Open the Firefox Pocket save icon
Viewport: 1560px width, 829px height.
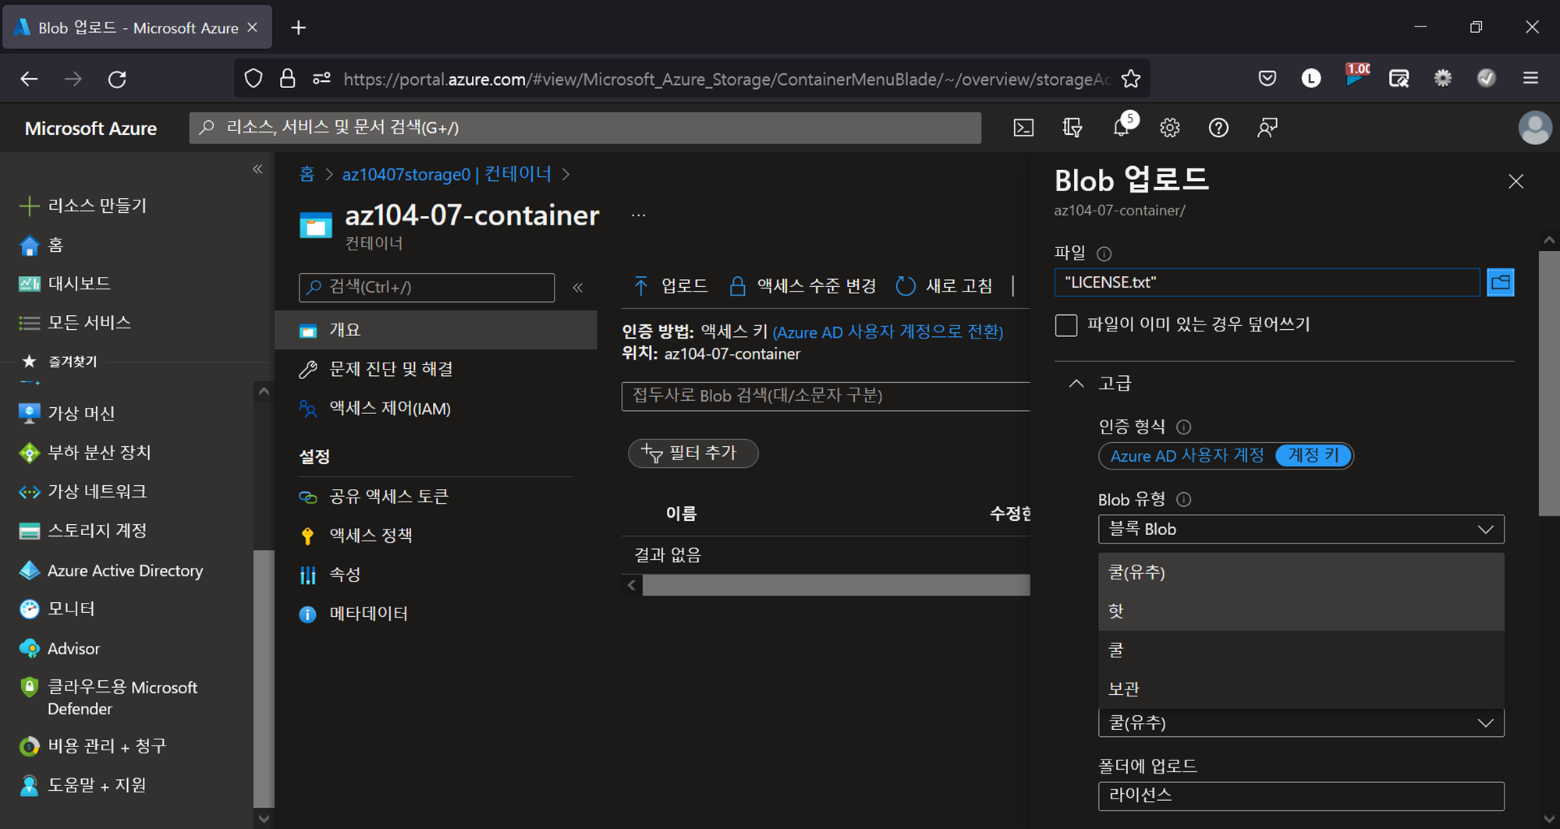click(1267, 78)
